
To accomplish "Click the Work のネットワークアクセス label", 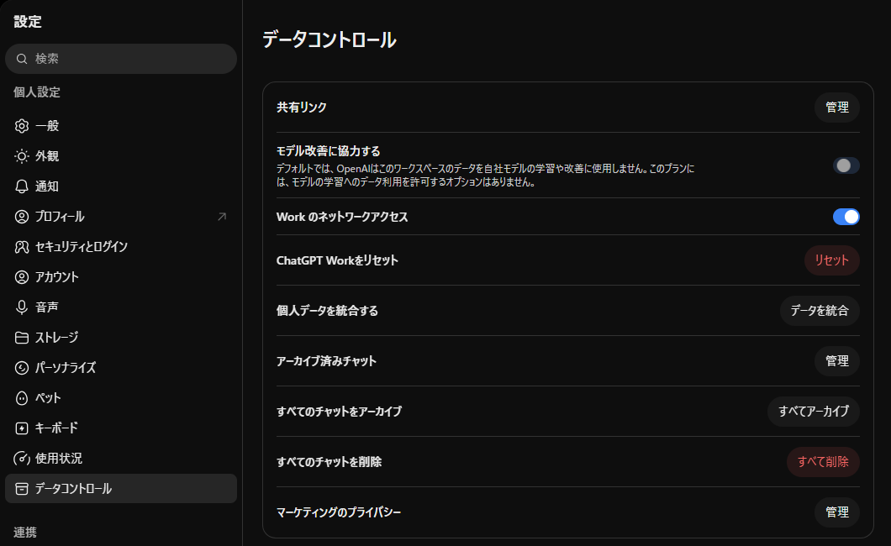I will [x=342, y=217].
